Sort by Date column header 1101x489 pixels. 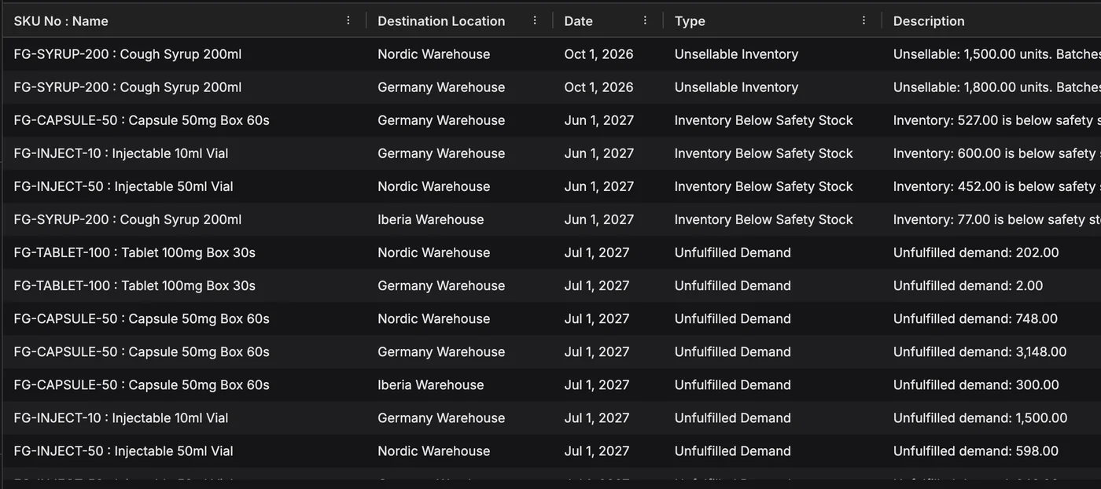point(578,21)
